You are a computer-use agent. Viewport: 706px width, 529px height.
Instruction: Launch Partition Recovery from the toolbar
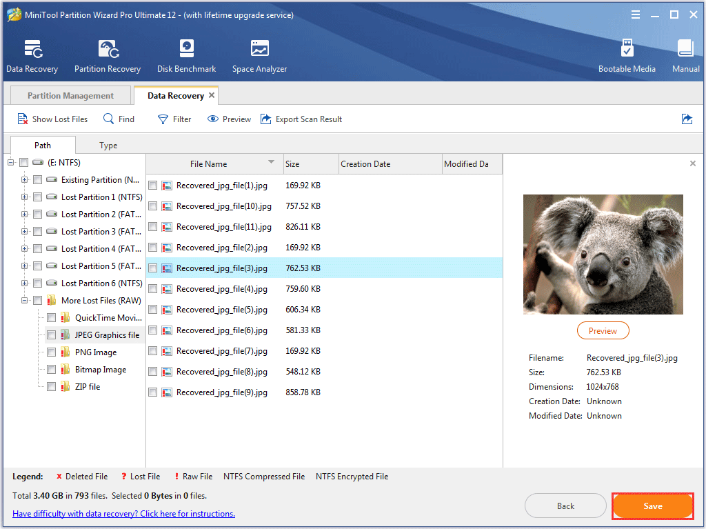[x=107, y=55]
